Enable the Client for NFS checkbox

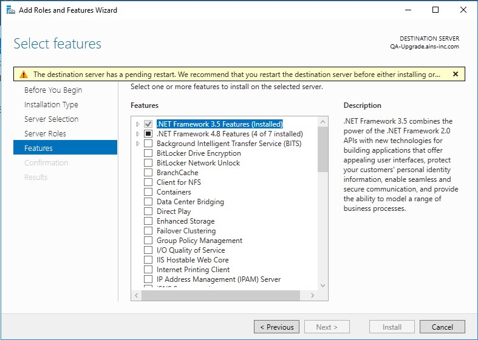148,182
